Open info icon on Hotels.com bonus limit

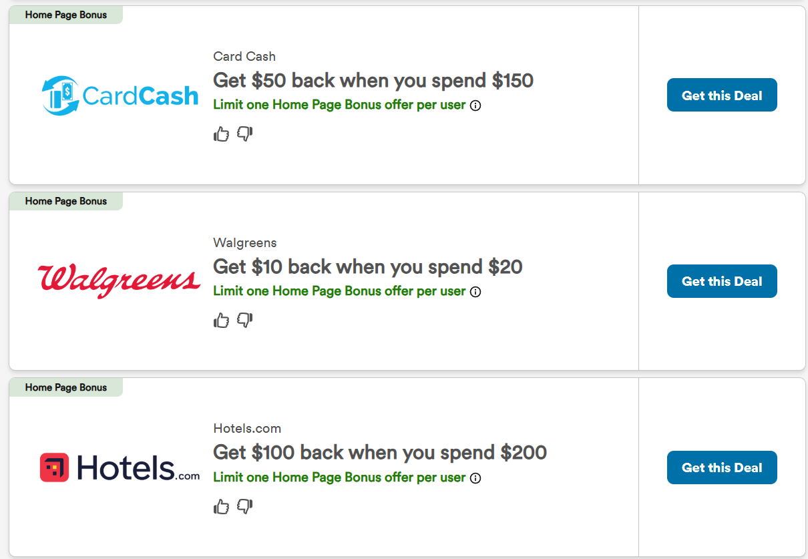(475, 478)
